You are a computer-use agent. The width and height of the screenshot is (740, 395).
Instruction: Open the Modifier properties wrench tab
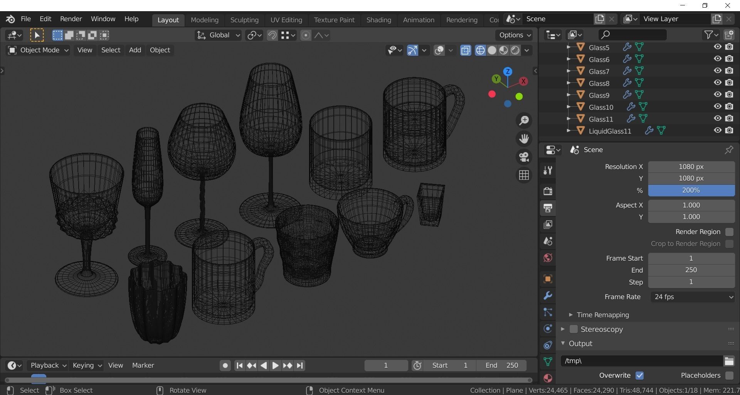click(548, 295)
